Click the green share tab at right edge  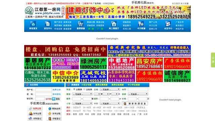tap(213, 60)
